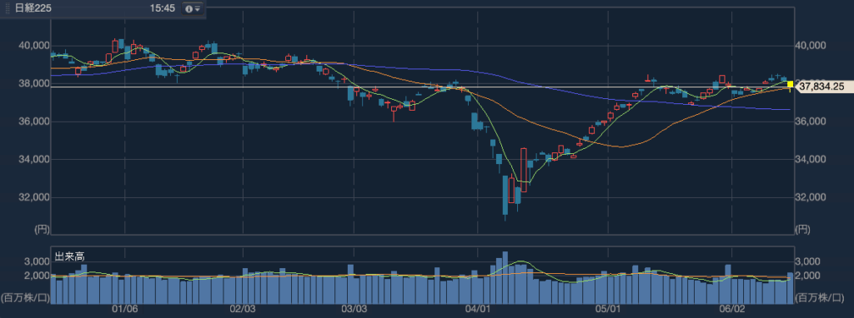Click the right axis 36,000 label

coord(811,122)
